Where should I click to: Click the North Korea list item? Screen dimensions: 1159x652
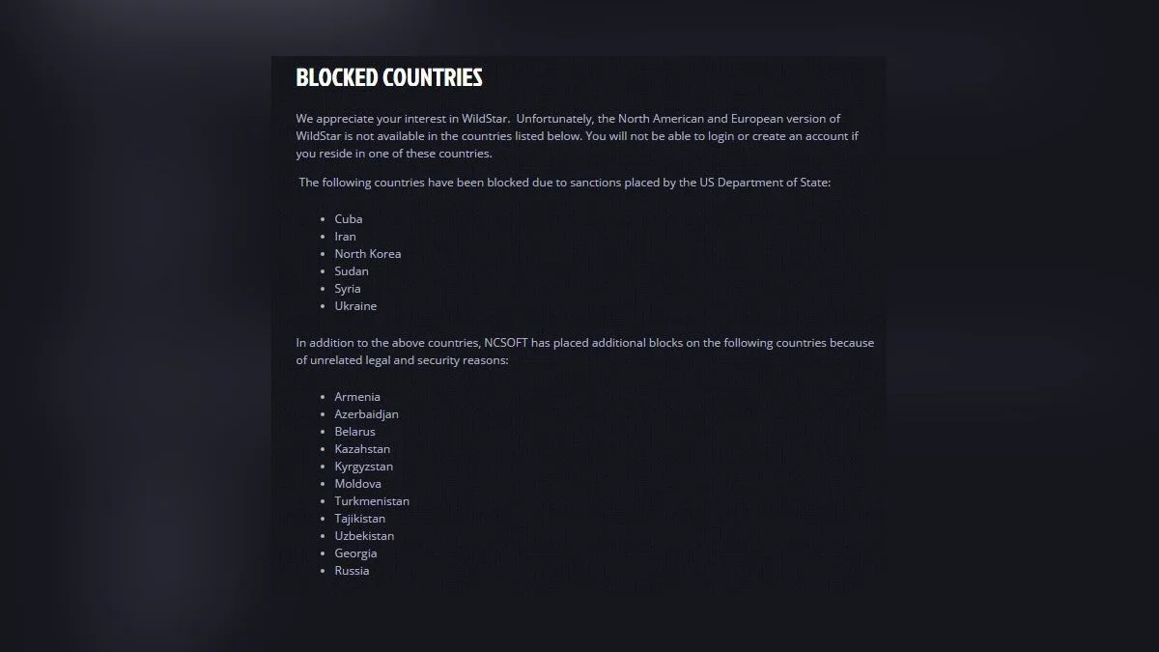[x=367, y=254]
